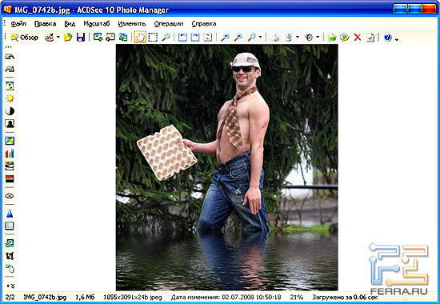Open the auto-levels sunflower photo icon
Screen dimensions: 440x304
pyautogui.click(x=10, y=86)
